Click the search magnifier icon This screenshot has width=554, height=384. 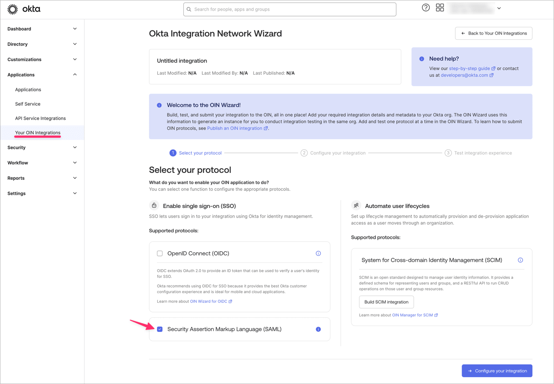[189, 9]
